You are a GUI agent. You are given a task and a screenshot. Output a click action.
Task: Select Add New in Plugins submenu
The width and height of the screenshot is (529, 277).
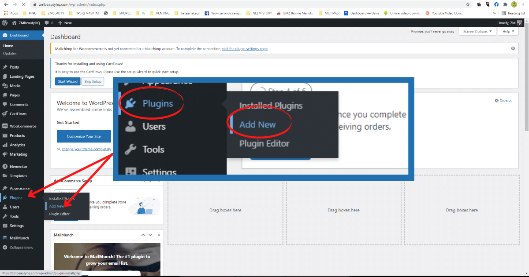[x=56, y=206]
